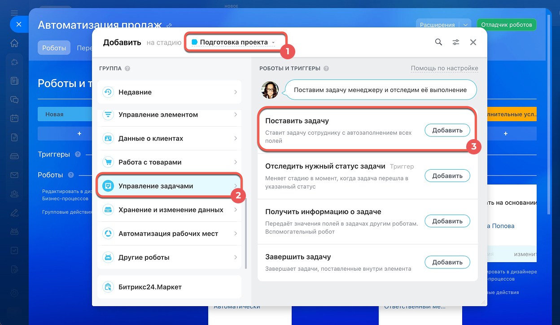
Task: Click the Автоматизация рабочих мест icon
Action: (x=108, y=233)
